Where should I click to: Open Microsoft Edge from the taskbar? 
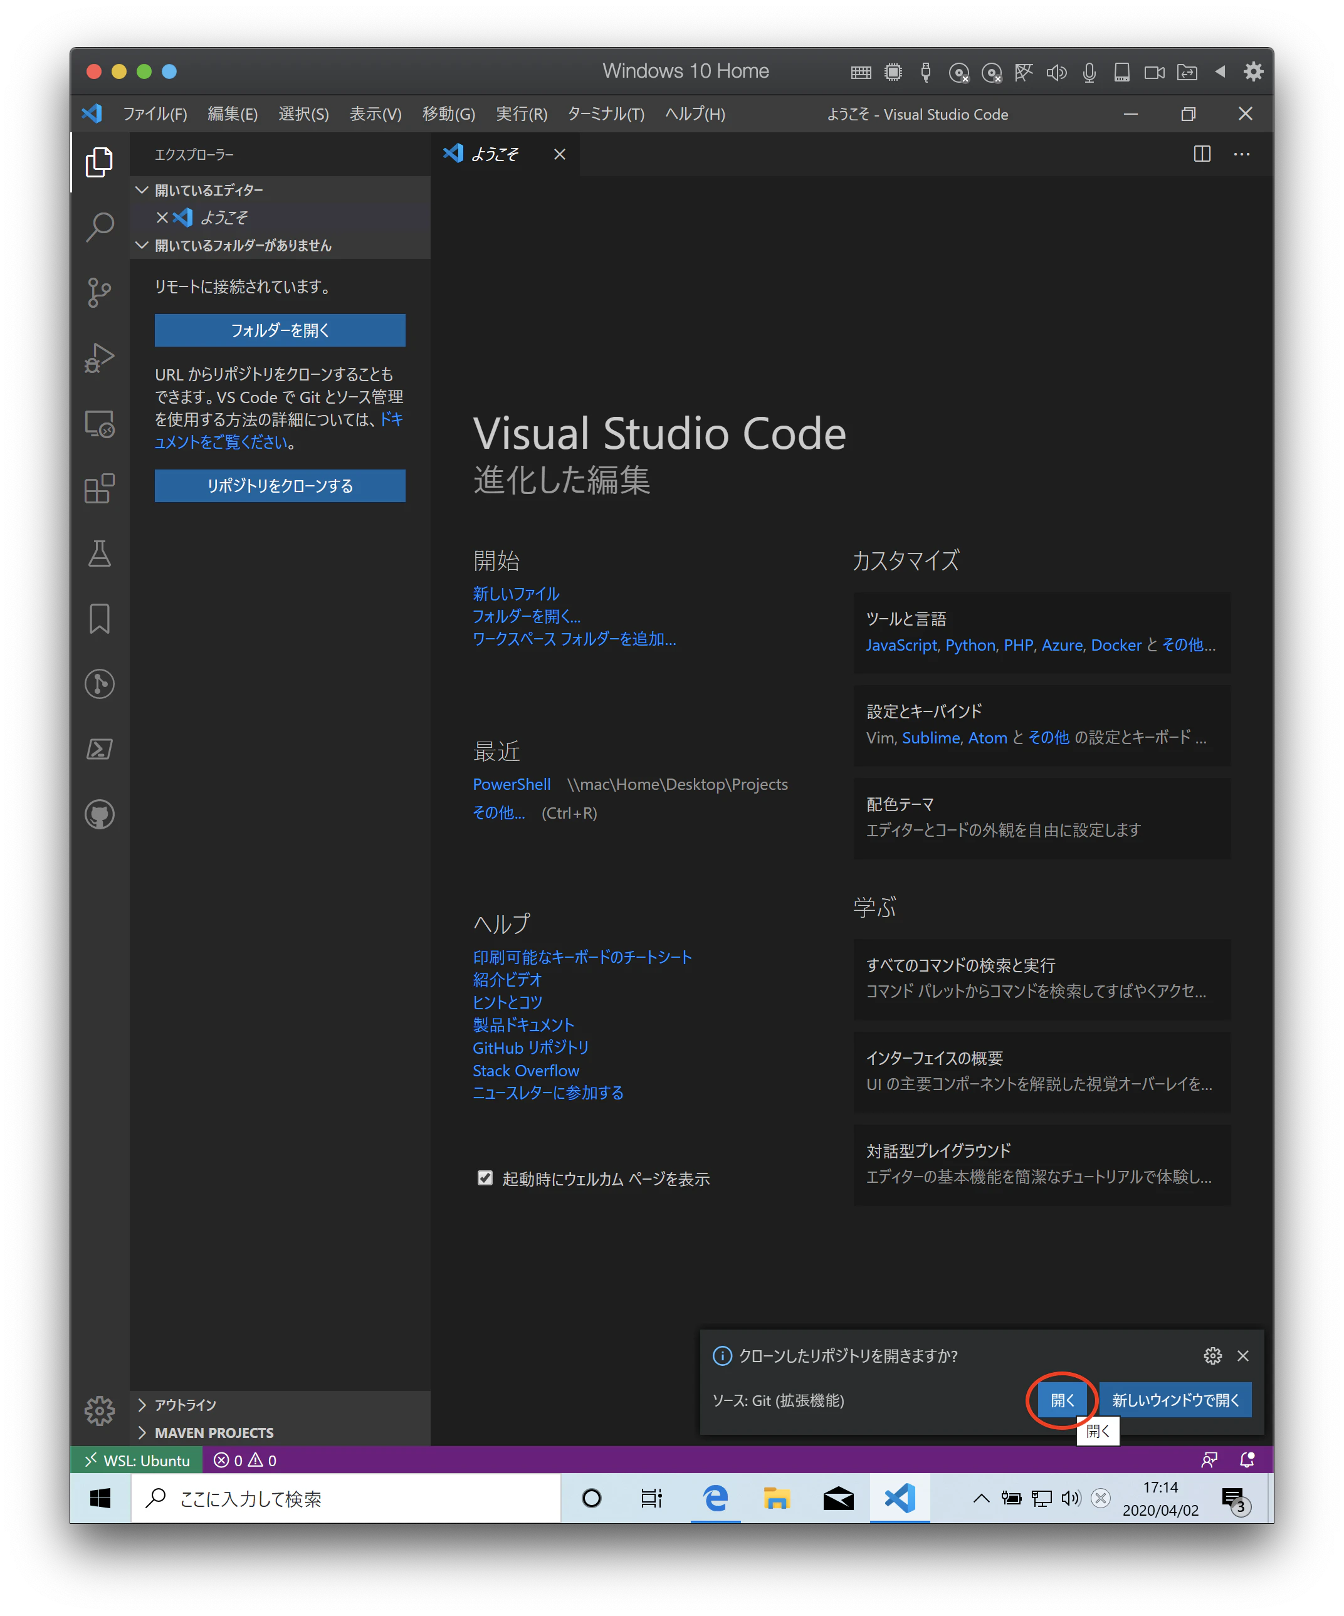pyautogui.click(x=715, y=1498)
